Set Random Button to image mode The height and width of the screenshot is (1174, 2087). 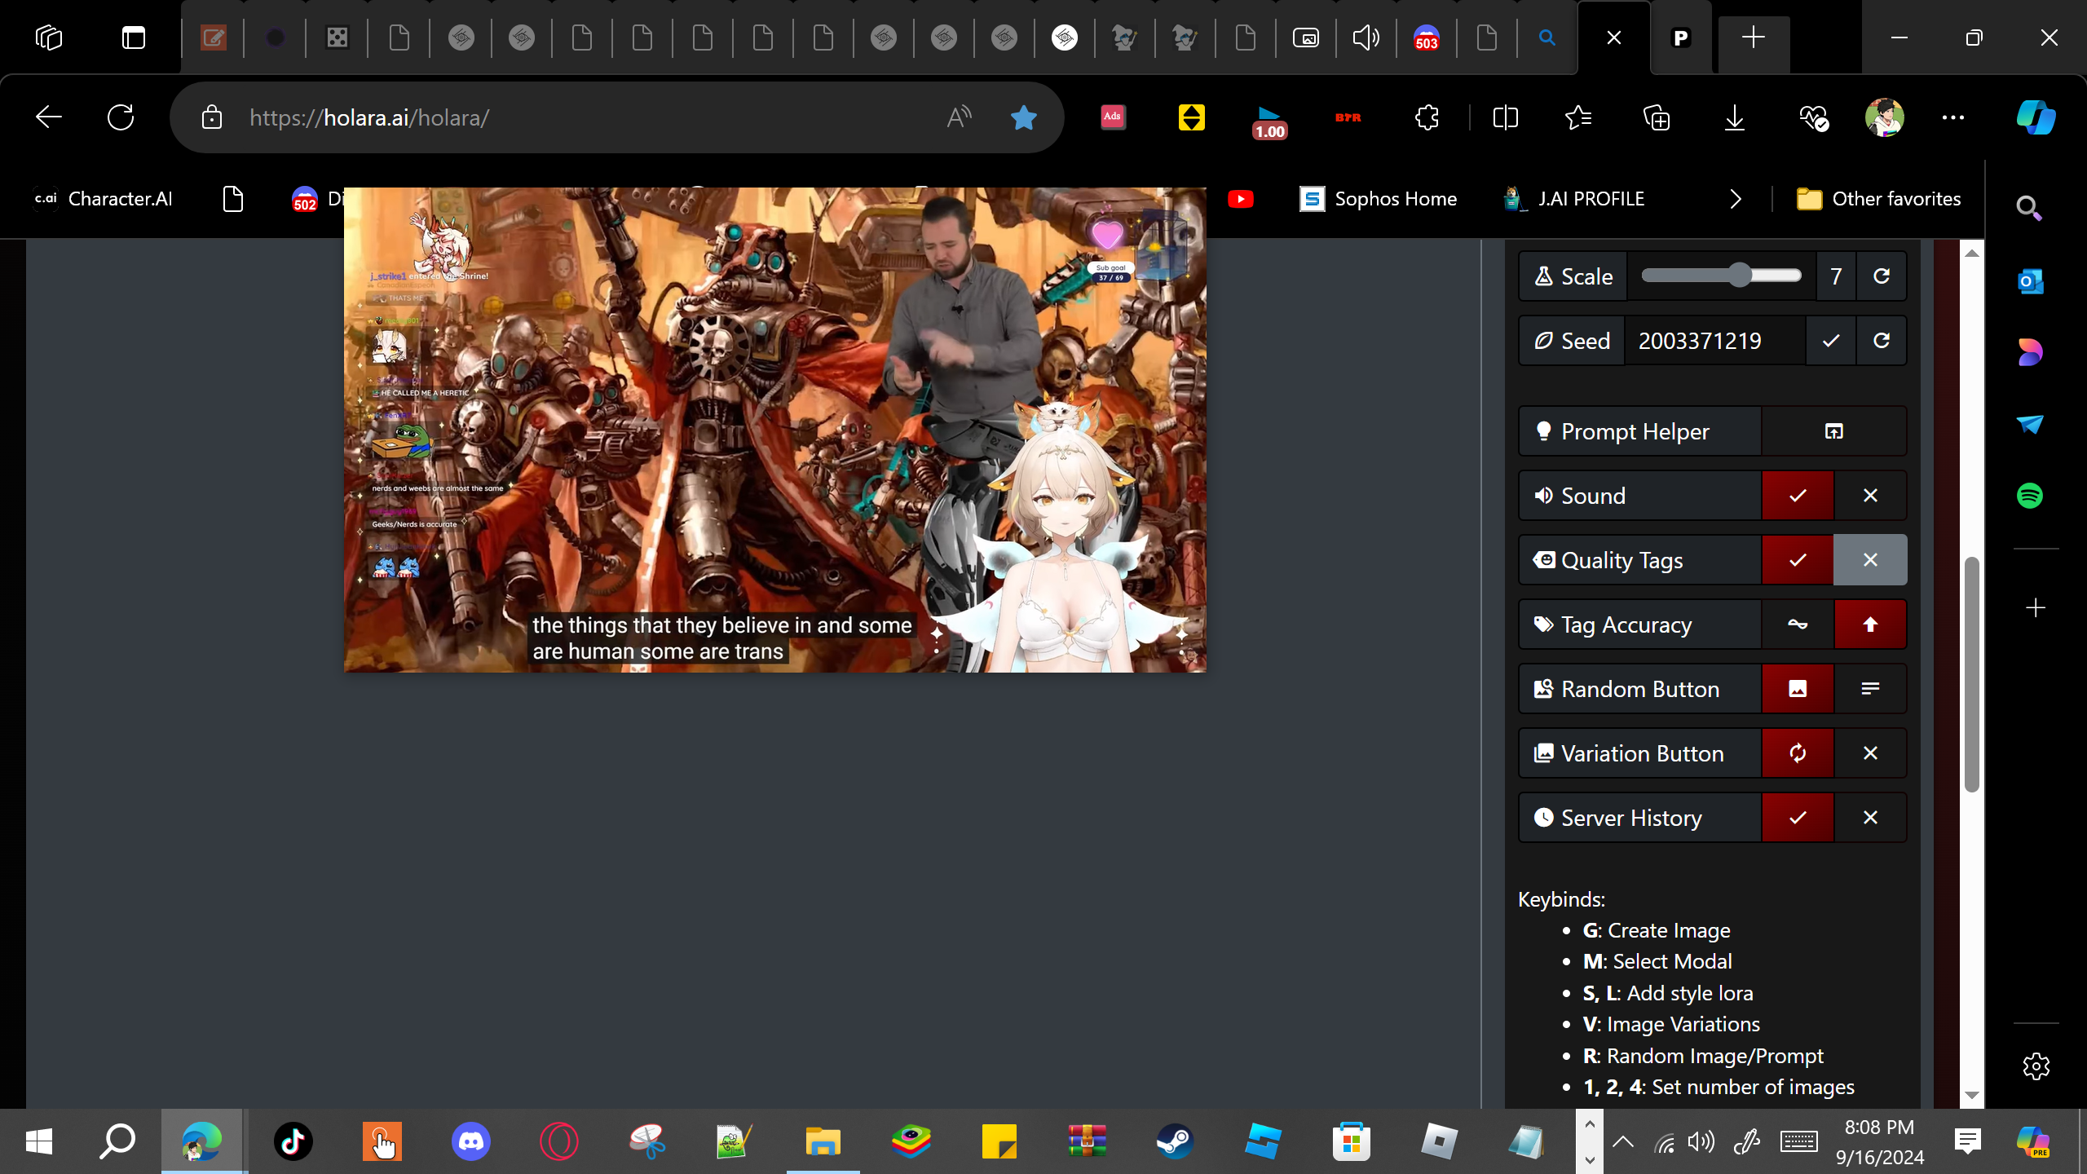[1798, 689]
